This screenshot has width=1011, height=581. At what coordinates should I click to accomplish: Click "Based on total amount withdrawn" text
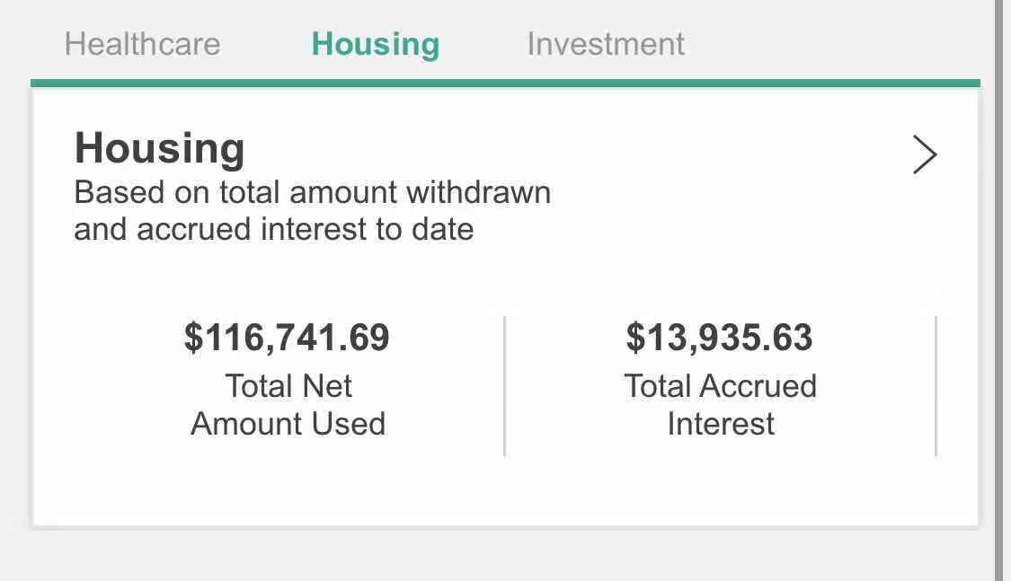(312, 192)
